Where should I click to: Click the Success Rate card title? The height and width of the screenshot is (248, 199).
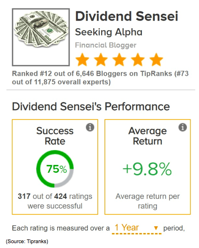coord(55,136)
